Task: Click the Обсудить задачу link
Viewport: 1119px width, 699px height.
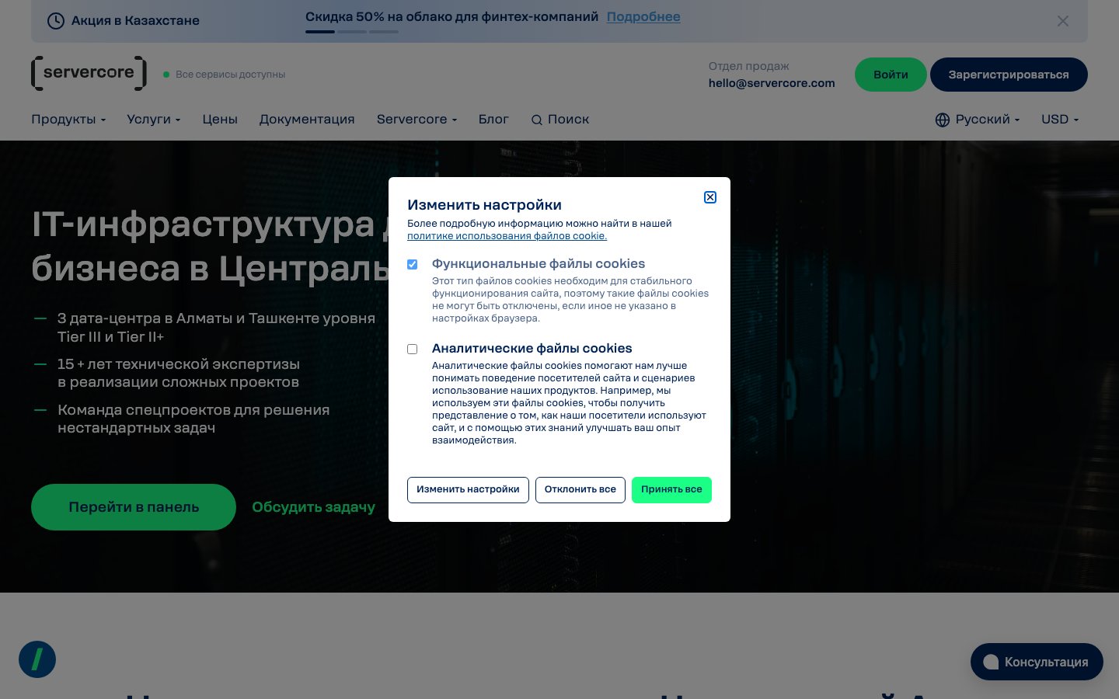Action: point(313,507)
